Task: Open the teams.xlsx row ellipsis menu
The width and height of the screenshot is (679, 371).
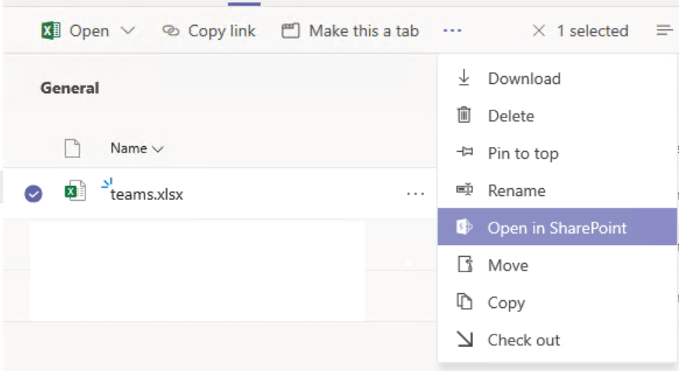Action: coord(416,194)
